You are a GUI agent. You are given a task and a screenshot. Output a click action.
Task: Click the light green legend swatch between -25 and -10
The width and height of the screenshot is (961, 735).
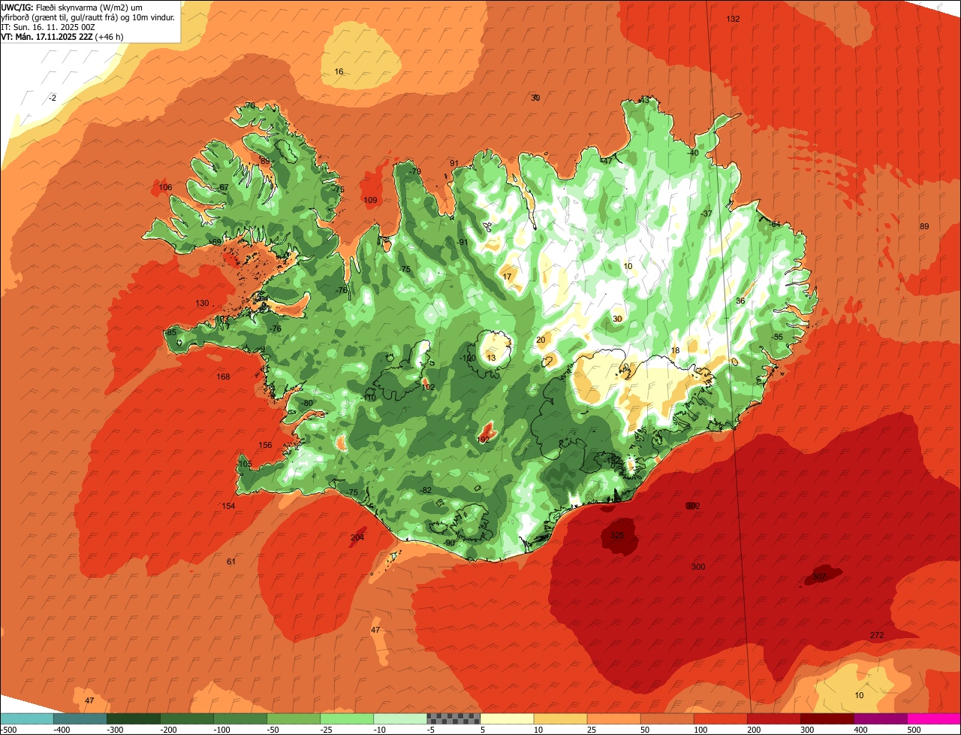pyautogui.click(x=347, y=718)
